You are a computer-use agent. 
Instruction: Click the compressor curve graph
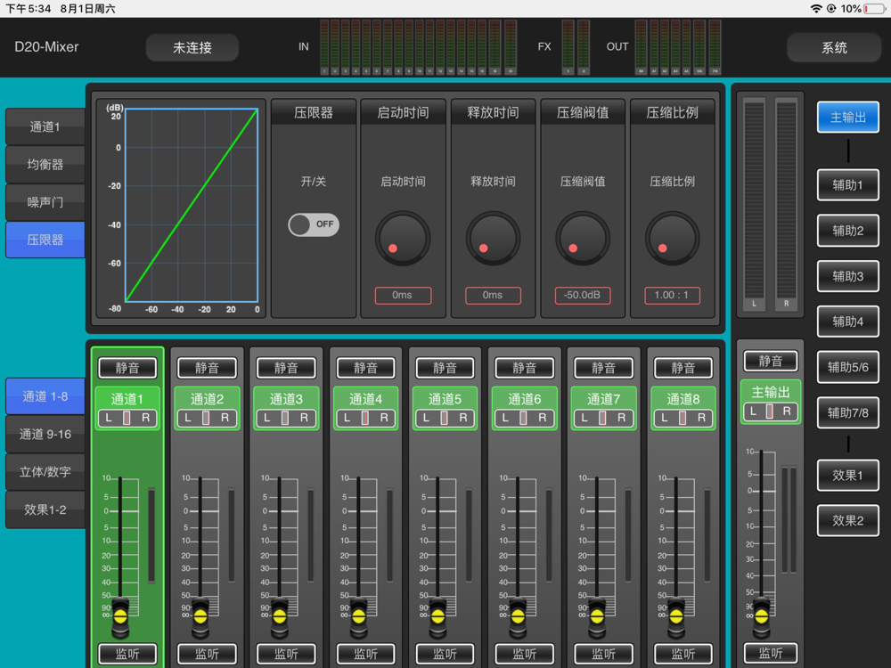(x=192, y=205)
